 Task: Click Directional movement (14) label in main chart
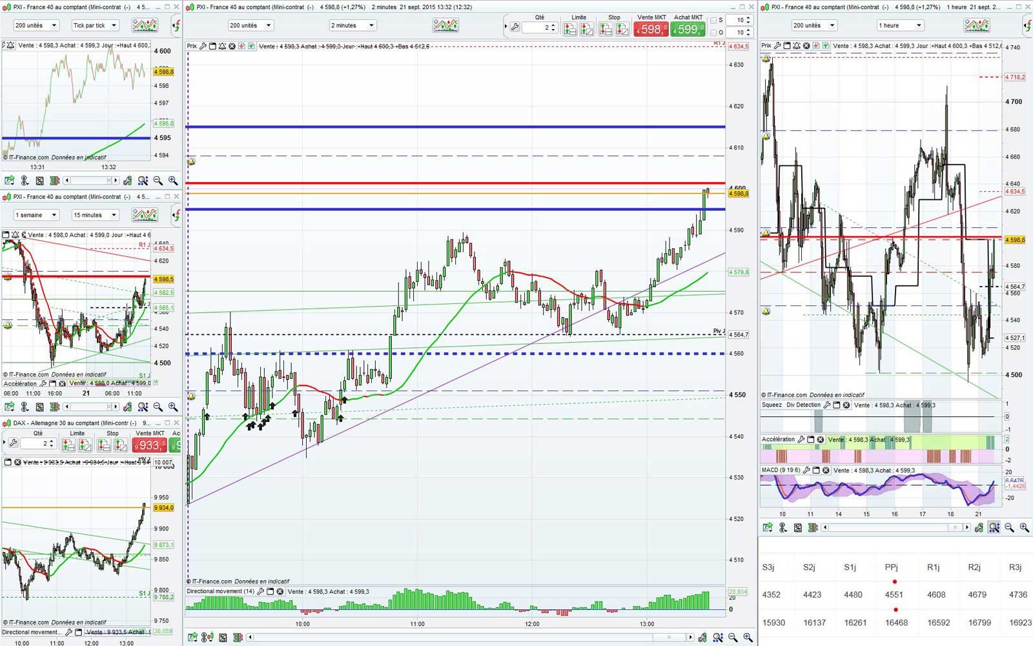(220, 591)
